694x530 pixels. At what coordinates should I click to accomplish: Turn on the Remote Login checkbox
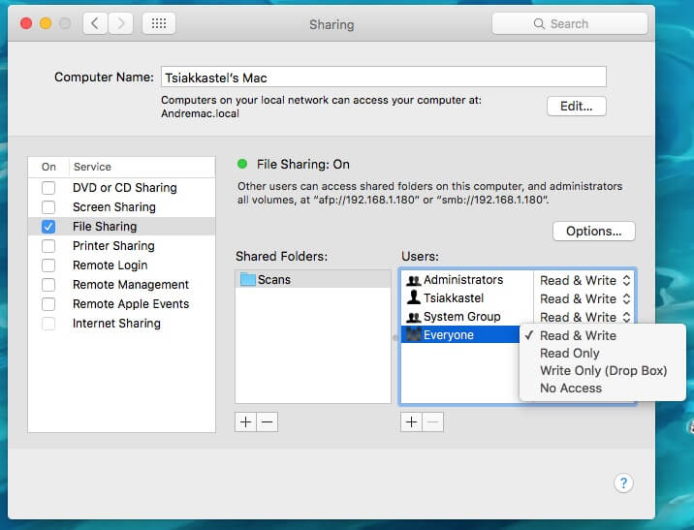[48, 265]
